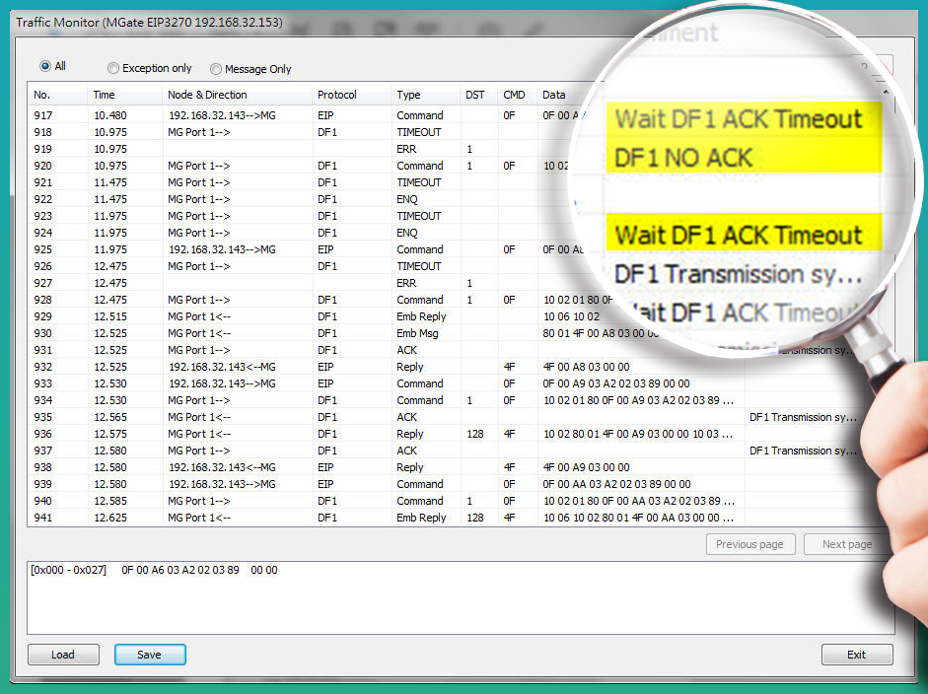
Task: Click data '0F 00 AA 03 A2 02 03 89 00 00'
Action: (616, 484)
